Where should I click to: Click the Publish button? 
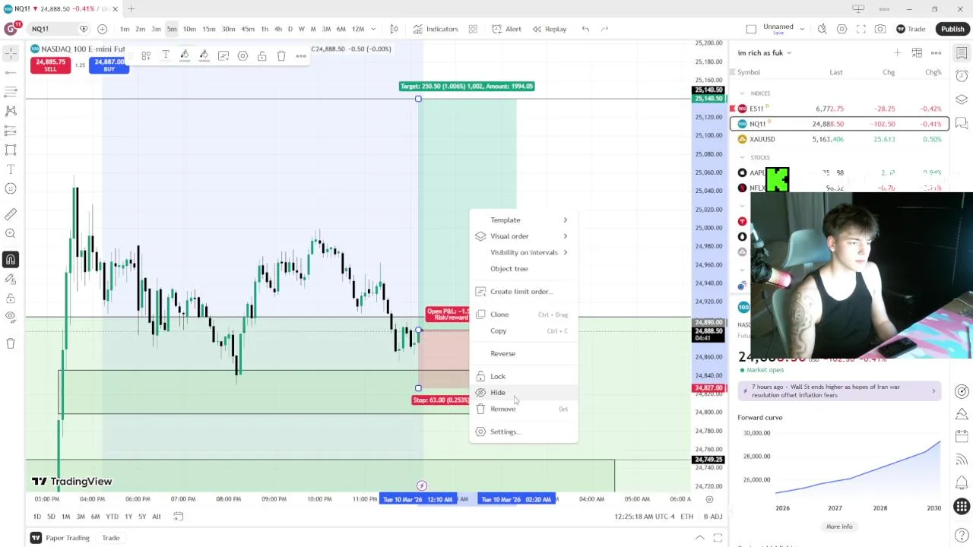tap(952, 29)
